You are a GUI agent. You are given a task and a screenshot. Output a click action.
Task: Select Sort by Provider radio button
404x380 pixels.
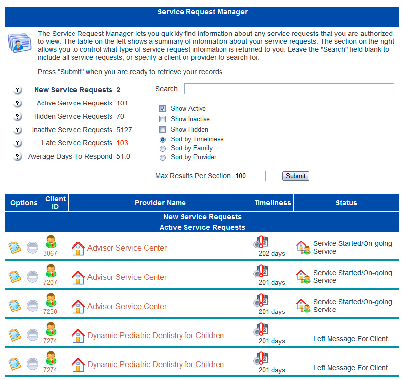(163, 158)
